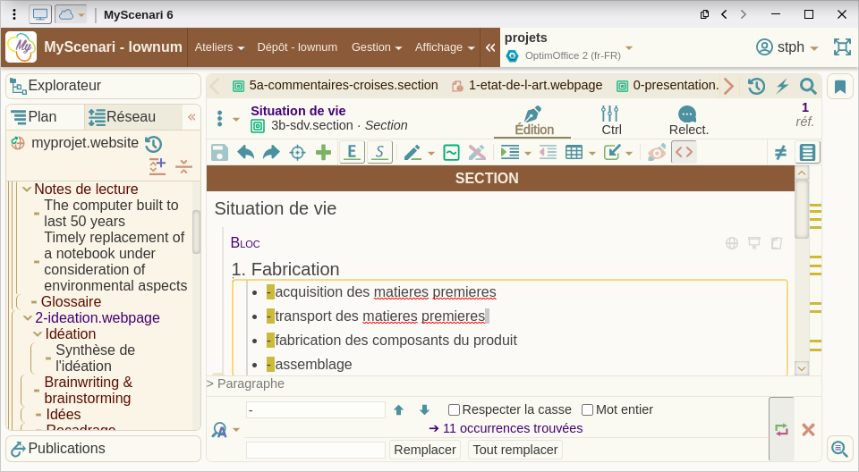Undo the last edit with undo arrow
Viewport: 859px width, 472px height.
[245, 152]
